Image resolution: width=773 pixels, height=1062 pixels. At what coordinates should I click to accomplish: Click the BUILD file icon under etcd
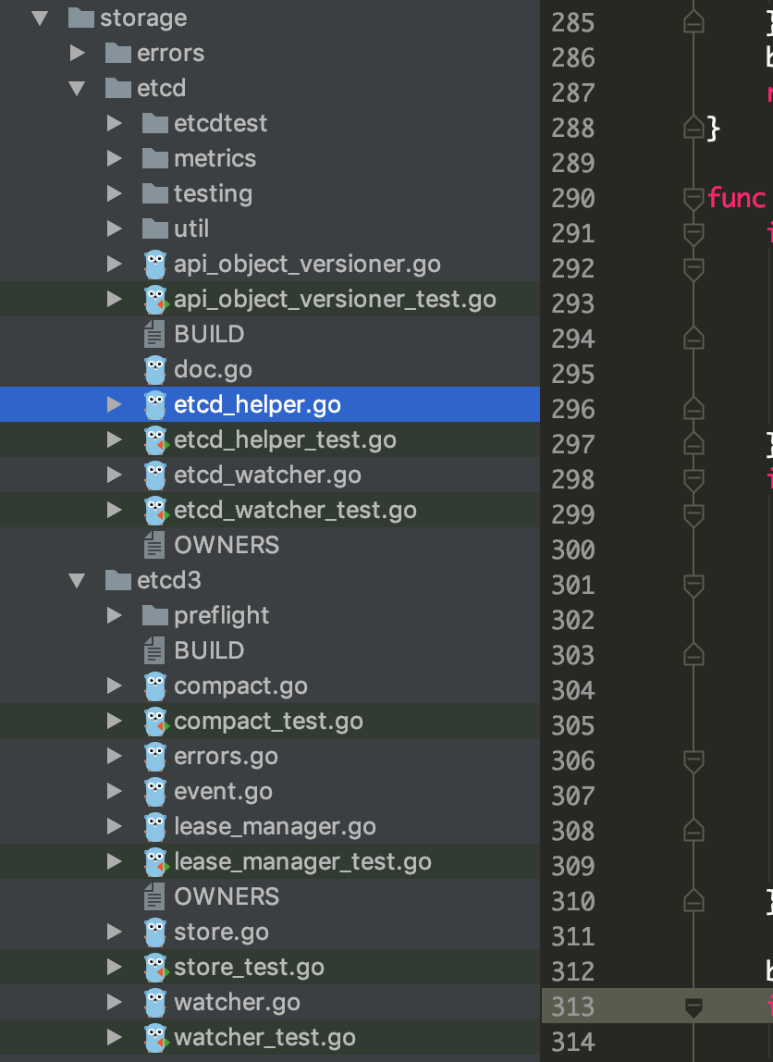pyautogui.click(x=154, y=335)
